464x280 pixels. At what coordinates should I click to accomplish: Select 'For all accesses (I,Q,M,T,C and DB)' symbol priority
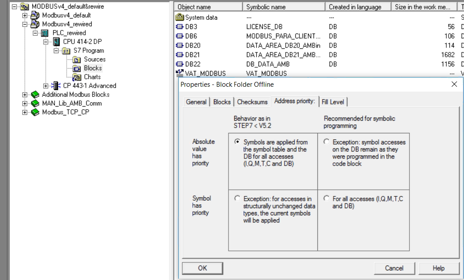pos(326,198)
